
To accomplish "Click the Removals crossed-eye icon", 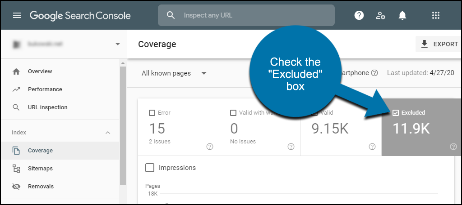I will (x=16, y=187).
